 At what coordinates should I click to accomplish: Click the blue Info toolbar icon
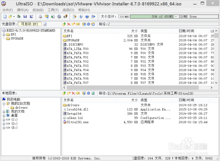pyautogui.click(x=81, y=17)
